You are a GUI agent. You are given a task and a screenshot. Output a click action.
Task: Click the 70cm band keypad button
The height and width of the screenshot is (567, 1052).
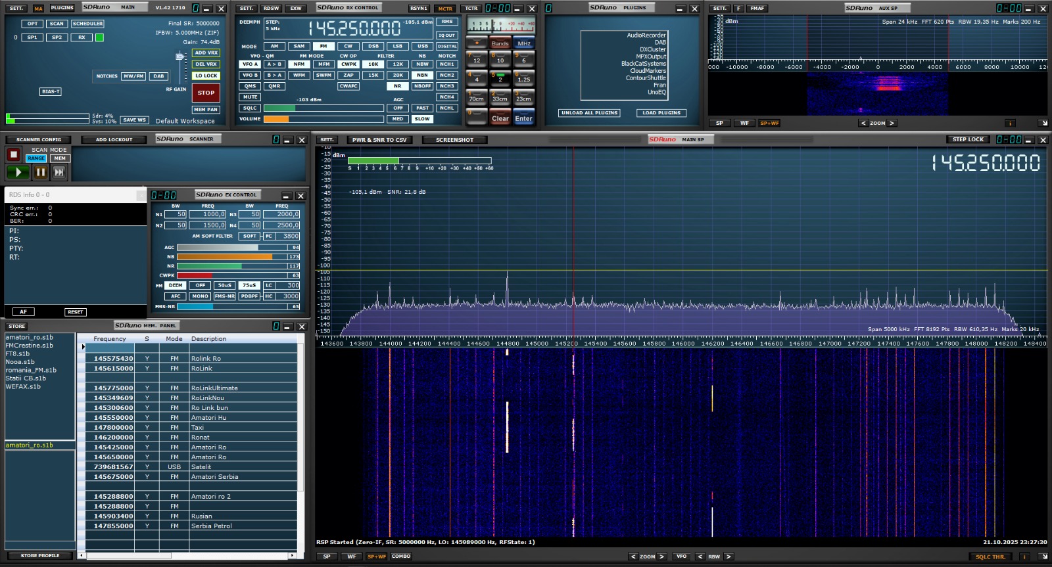(x=477, y=99)
